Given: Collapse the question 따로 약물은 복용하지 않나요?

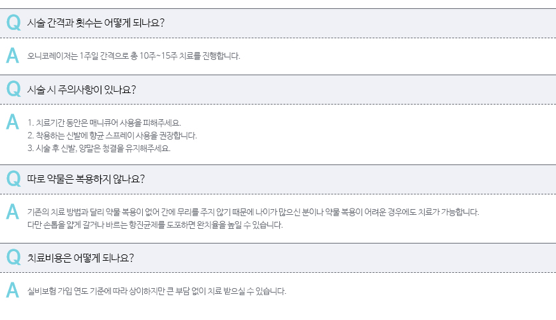Looking at the screenshot, I should click(x=86, y=178).
